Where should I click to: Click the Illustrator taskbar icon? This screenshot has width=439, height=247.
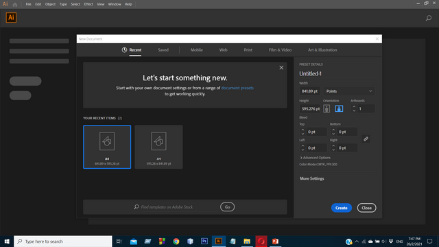click(219, 241)
